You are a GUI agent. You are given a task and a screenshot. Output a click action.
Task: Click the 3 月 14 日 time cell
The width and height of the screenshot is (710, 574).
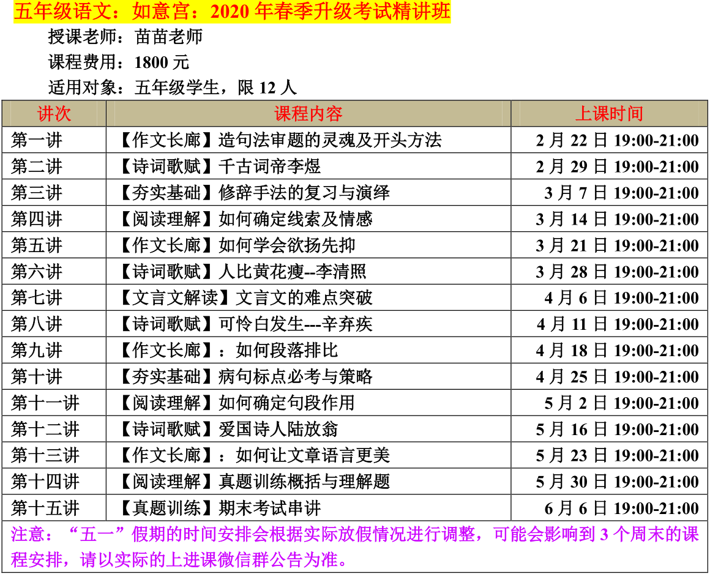tap(617, 220)
